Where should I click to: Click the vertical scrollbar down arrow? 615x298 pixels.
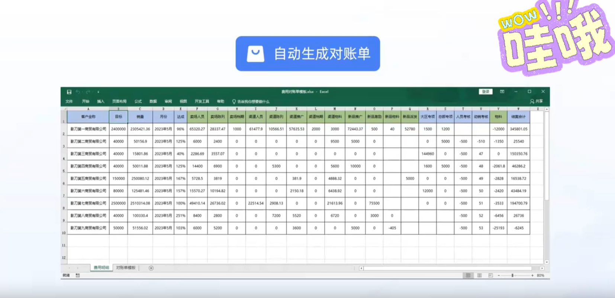pos(547,262)
